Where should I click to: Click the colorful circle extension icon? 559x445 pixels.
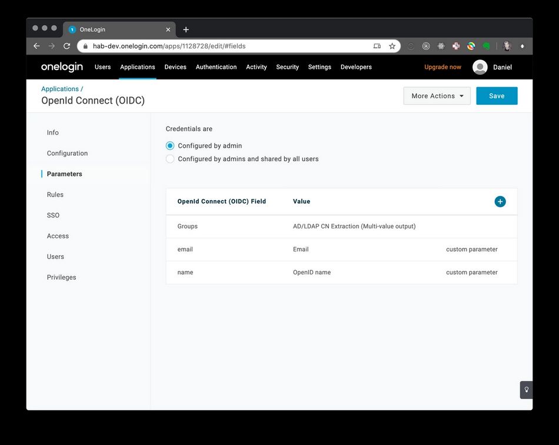click(471, 46)
